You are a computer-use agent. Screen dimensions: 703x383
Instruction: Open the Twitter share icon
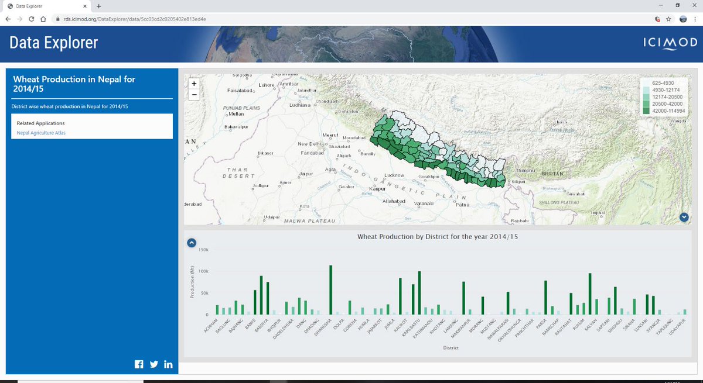click(x=154, y=364)
